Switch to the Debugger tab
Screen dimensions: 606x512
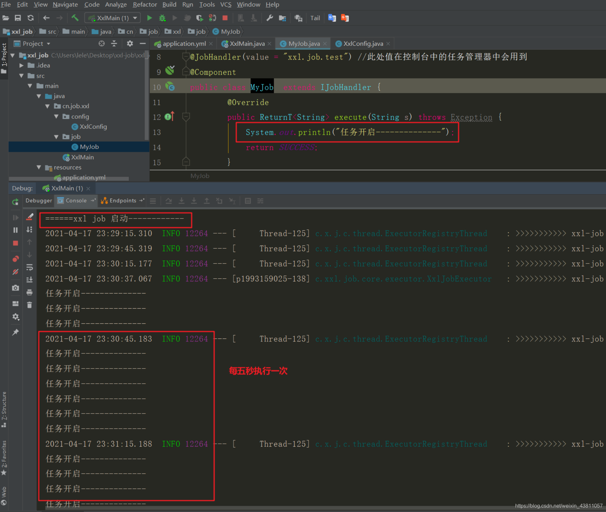click(39, 200)
